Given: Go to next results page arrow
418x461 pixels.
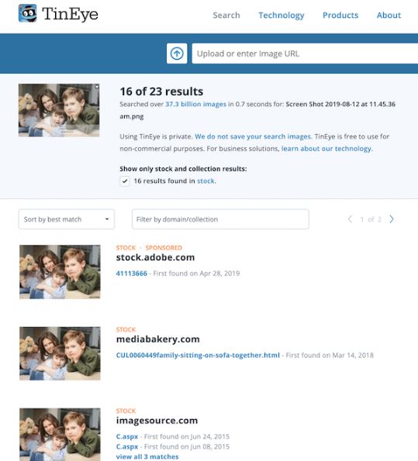Looking at the screenshot, I should [392, 219].
